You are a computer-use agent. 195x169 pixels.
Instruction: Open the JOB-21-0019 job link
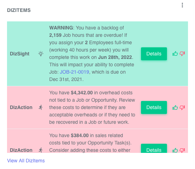click(74, 72)
